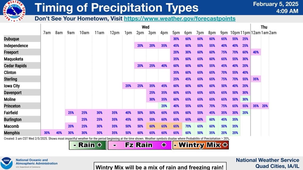
Task: Click the 7am column header
Action: tap(47, 33)
